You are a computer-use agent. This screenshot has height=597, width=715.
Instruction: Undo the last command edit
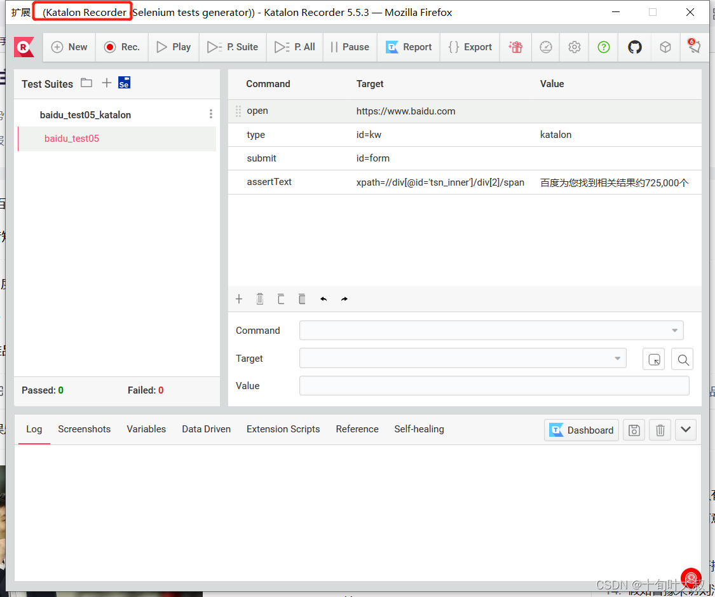click(x=323, y=299)
